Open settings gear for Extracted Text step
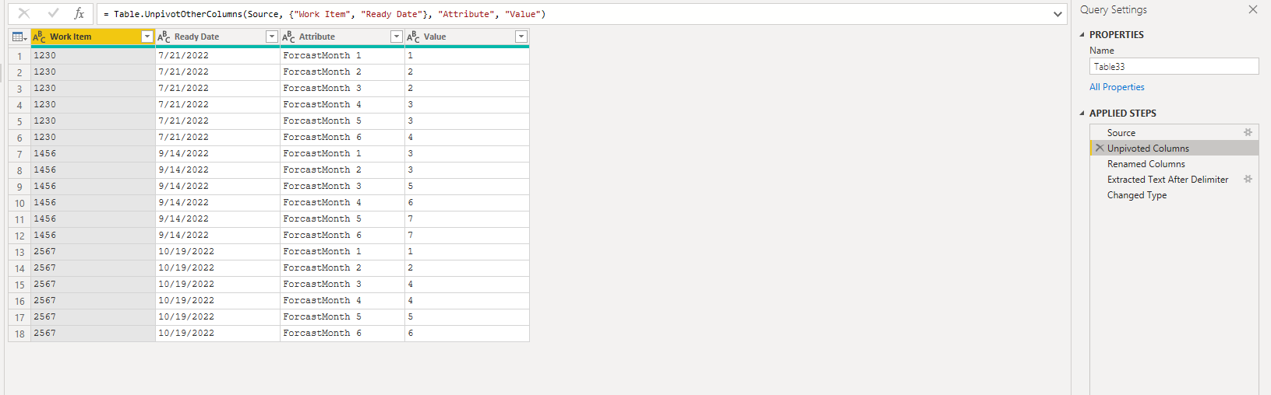Viewport: 1271px width, 395px height. point(1248,180)
